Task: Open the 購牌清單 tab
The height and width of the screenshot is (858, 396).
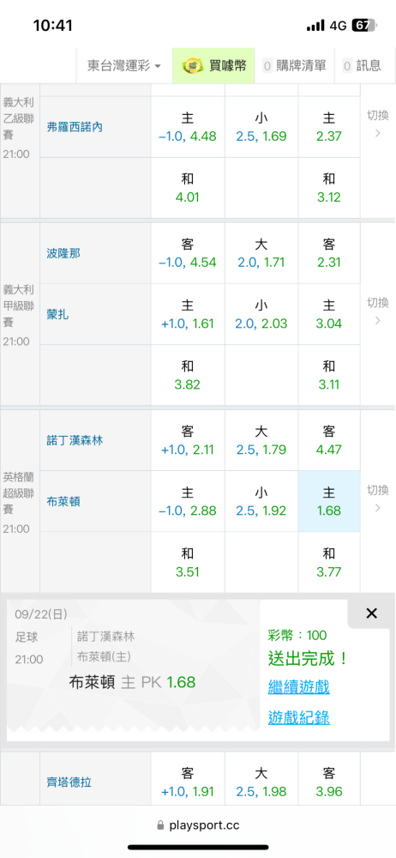Action: pyautogui.click(x=295, y=66)
